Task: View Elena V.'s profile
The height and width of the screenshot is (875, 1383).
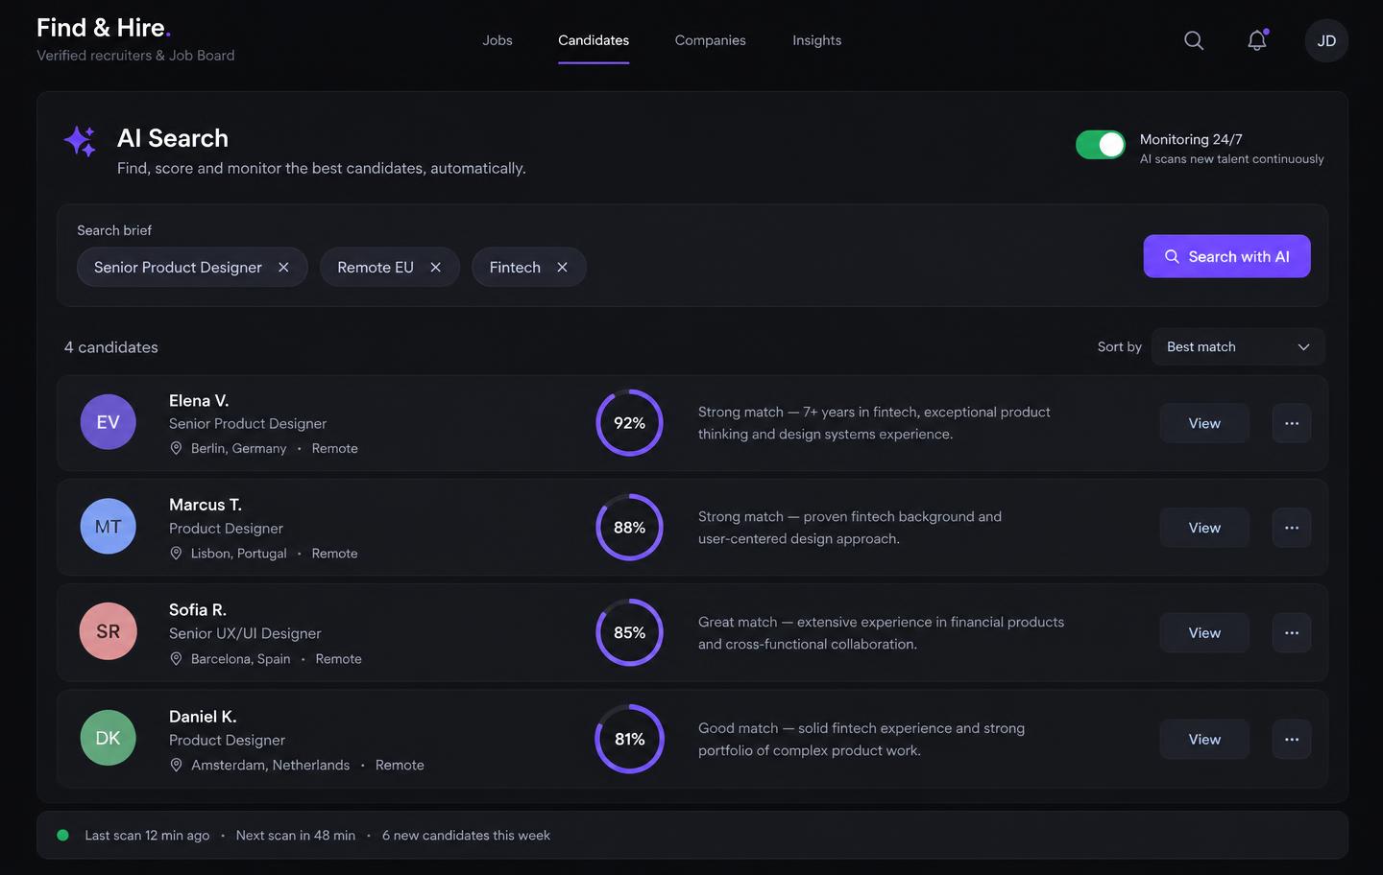Action: (1204, 423)
